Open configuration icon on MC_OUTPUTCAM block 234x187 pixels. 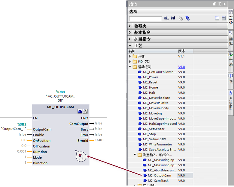[x=80, y=111]
